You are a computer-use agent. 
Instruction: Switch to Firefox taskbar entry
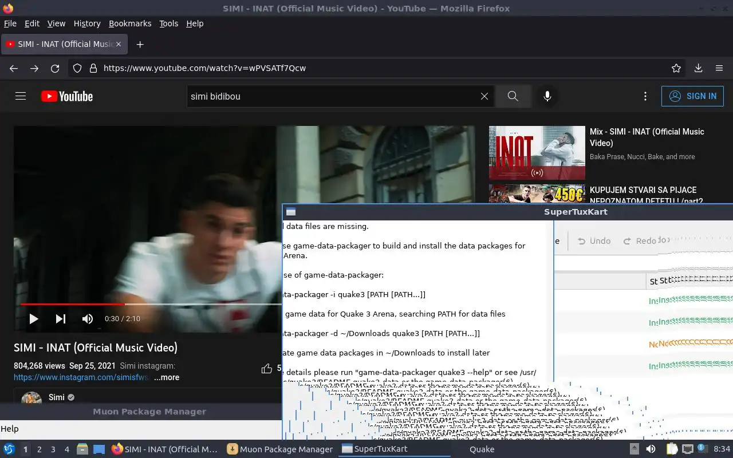click(x=165, y=449)
